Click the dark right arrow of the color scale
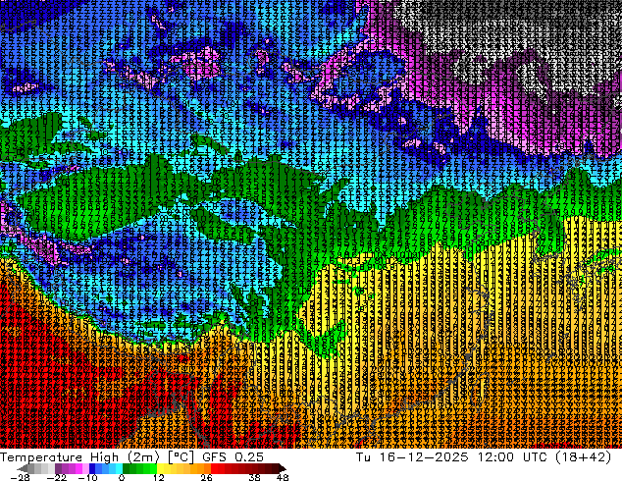This screenshot has width=622, height=481. tap(282, 468)
